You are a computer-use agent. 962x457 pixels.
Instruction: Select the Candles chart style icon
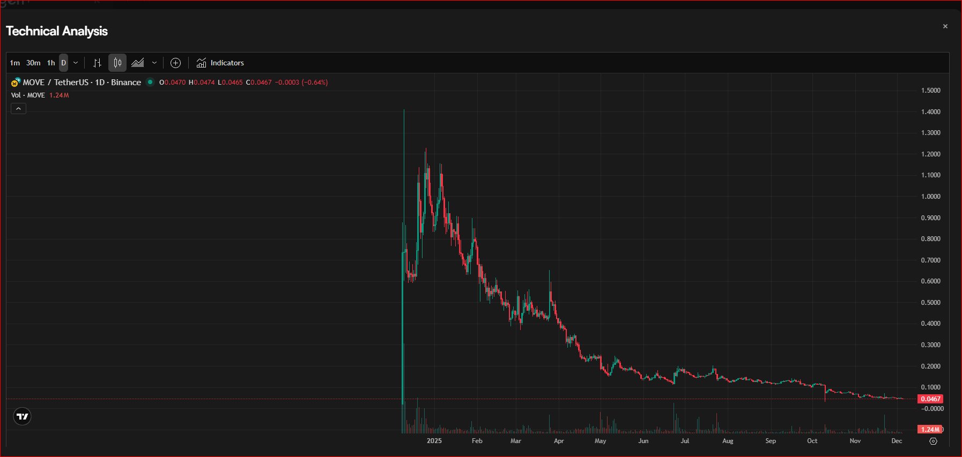[x=117, y=63]
